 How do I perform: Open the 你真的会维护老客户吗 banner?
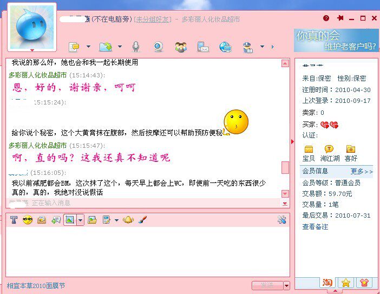click(x=336, y=40)
